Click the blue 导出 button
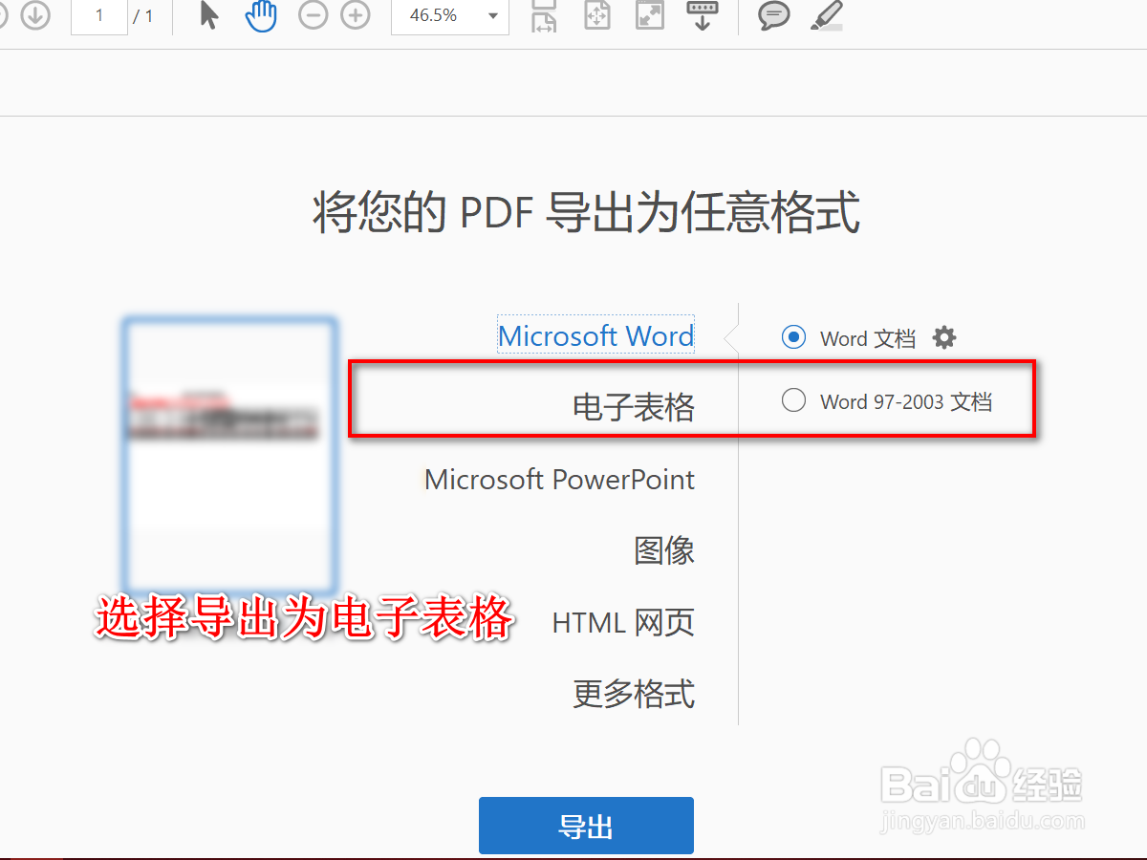This screenshot has width=1147, height=860. [586, 826]
